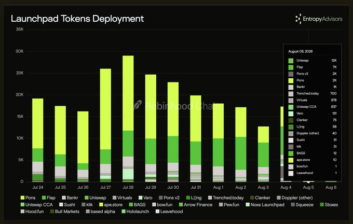The width and height of the screenshot is (353, 224).
Task: Click 'Virtuals' tooltip row label
Action: 302,100
